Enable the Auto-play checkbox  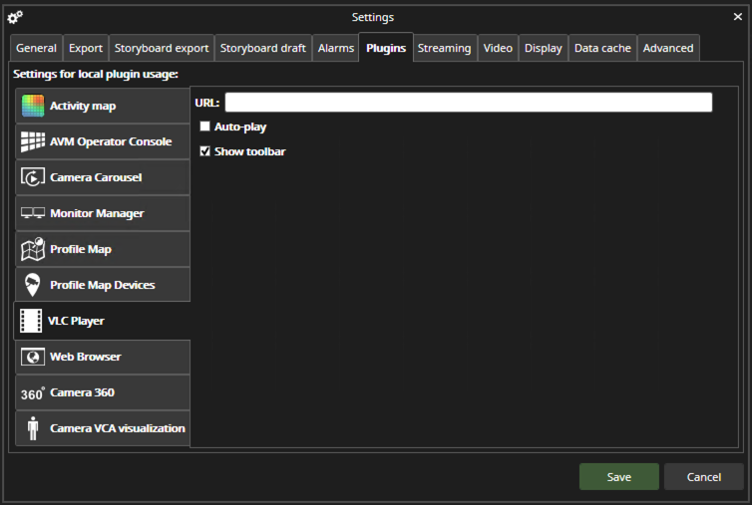205,126
